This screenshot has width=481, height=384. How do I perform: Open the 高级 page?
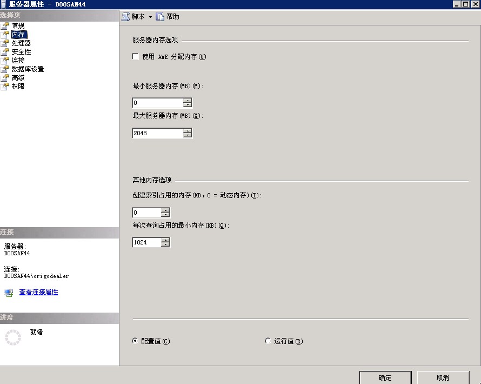click(x=18, y=78)
